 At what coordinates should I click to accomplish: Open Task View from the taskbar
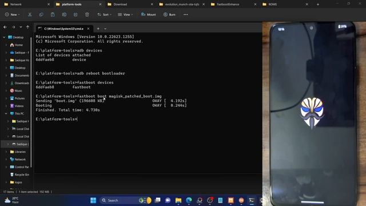pos(158,200)
